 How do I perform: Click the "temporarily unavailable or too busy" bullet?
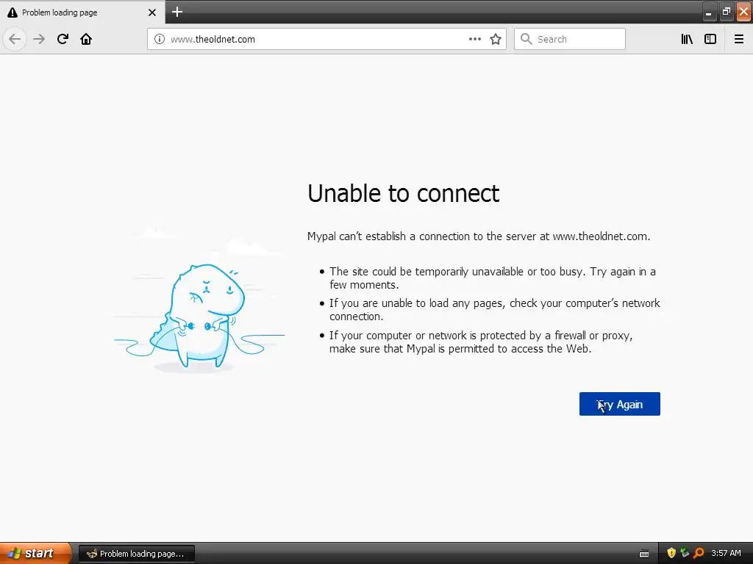pos(492,278)
